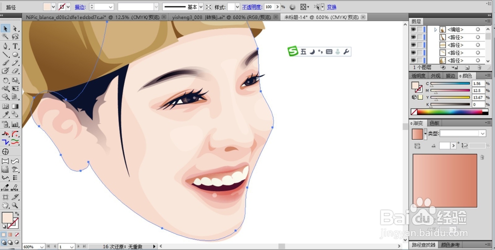Click target circle of <编组> layer
This screenshot has width=495, height=250.
point(478,29)
